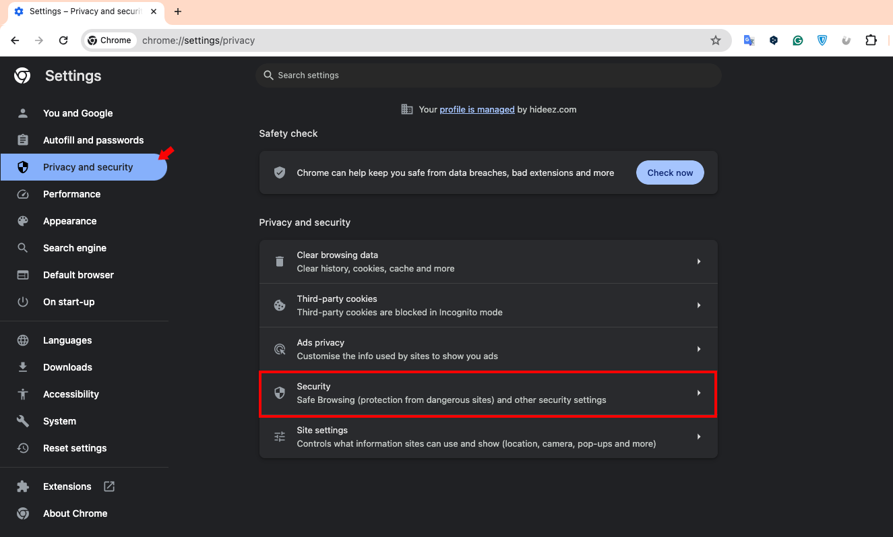Open the Google Translate extension icon
This screenshot has height=537, width=893.
749,40
